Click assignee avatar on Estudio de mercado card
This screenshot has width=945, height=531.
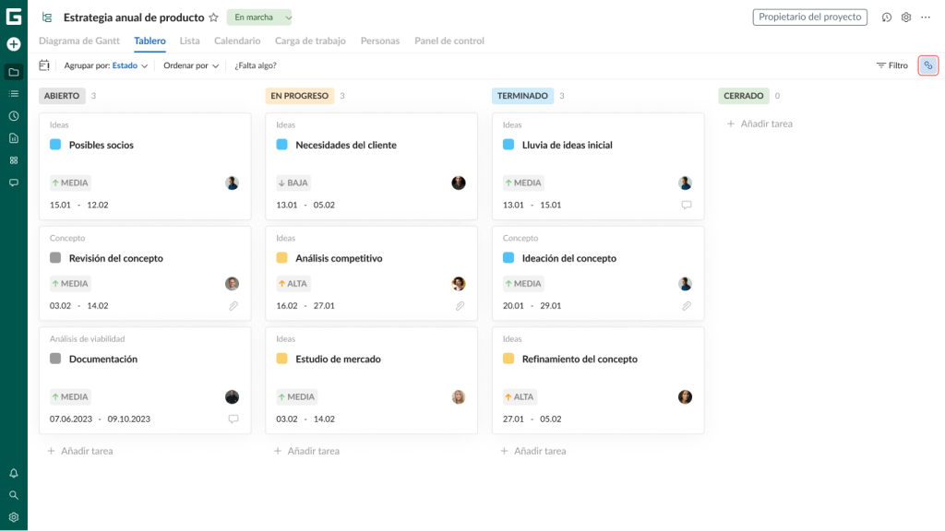(x=459, y=396)
